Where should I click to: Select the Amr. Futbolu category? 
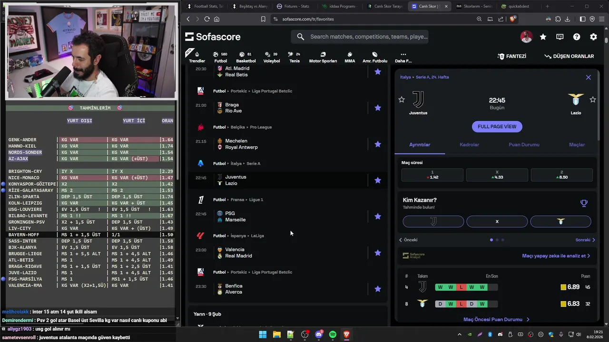point(375,57)
